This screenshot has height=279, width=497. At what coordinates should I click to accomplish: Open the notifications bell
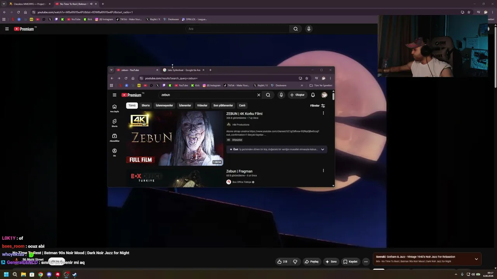pyautogui.click(x=313, y=95)
